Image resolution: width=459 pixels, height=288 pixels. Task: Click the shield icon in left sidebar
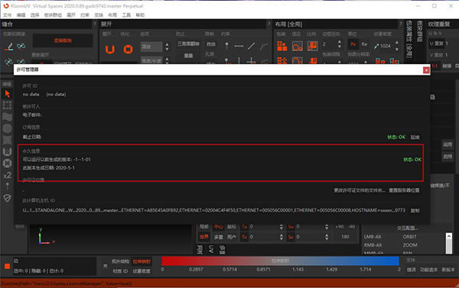point(8,198)
